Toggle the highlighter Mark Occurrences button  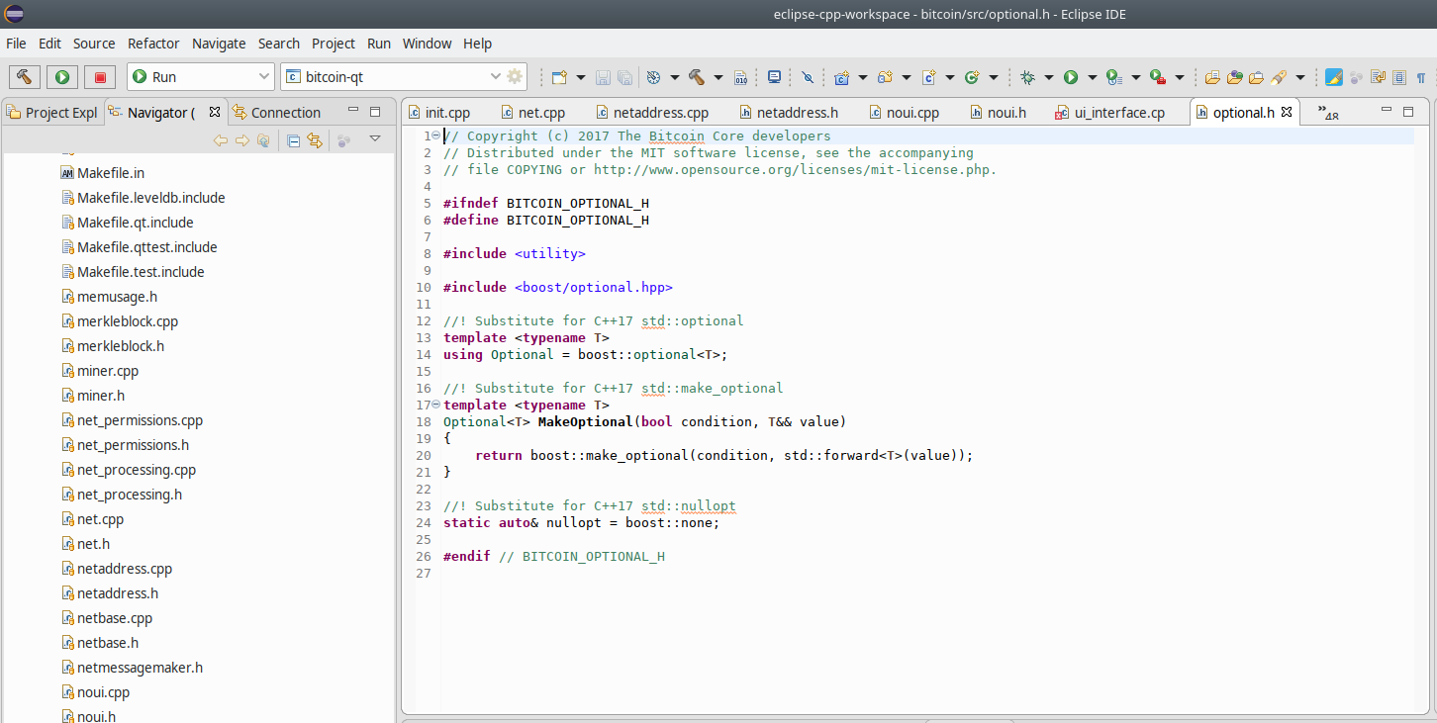(x=1333, y=77)
